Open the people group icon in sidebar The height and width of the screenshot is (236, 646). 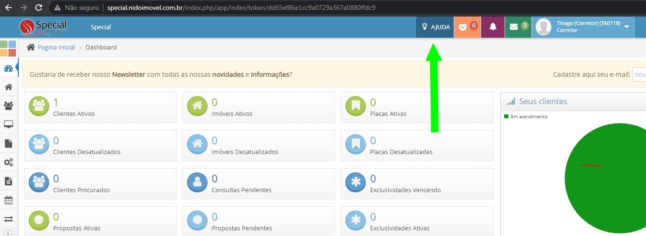coord(8,106)
